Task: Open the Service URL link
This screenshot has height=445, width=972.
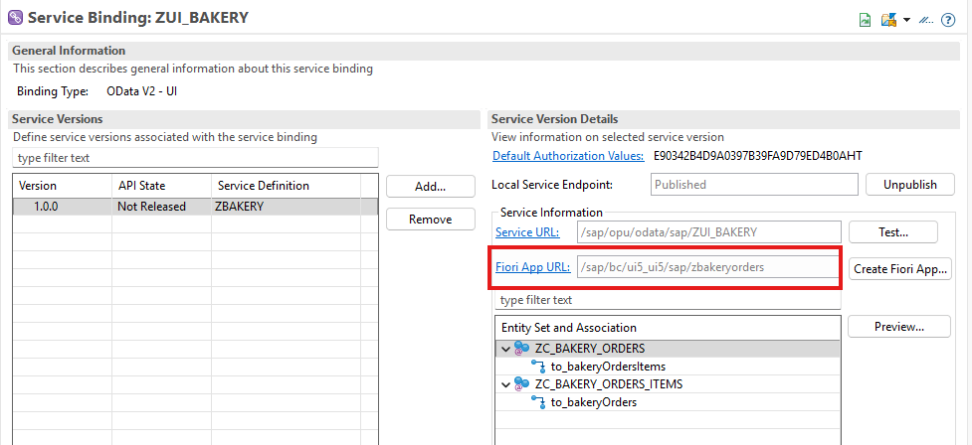Action: 527,232
